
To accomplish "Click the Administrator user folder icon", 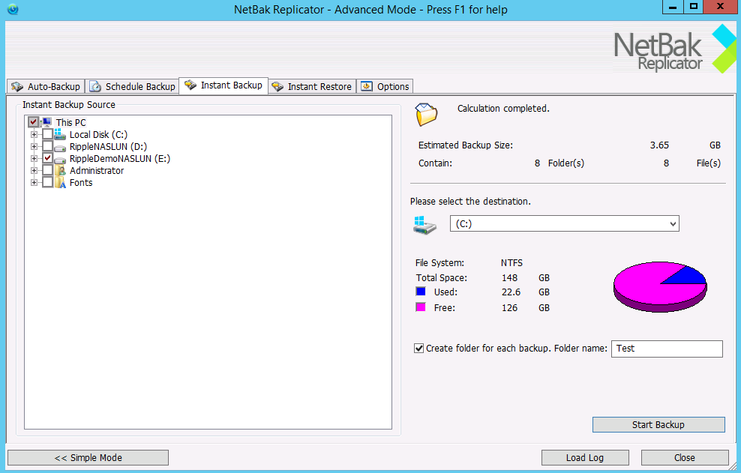I will click(x=60, y=171).
